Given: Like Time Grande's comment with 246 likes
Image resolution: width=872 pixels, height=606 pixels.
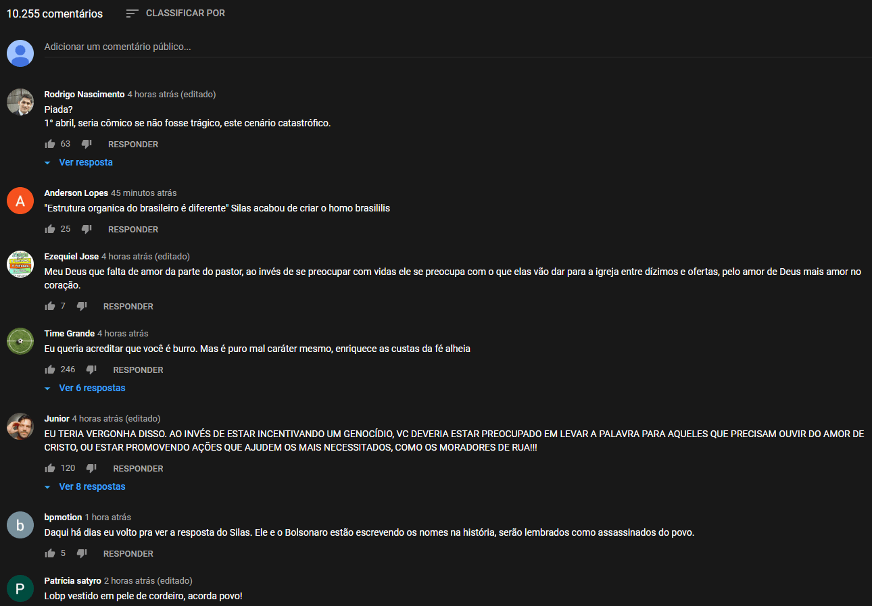Looking at the screenshot, I should (49, 370).
